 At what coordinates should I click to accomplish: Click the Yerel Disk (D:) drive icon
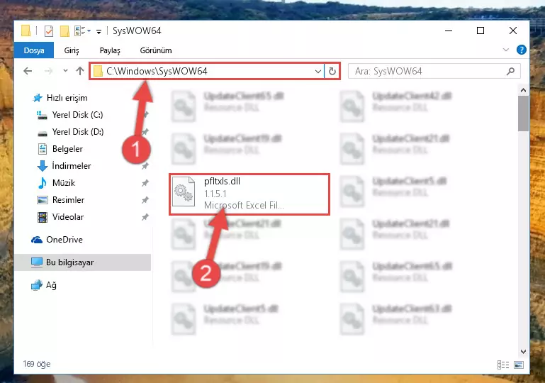(42, 133)
